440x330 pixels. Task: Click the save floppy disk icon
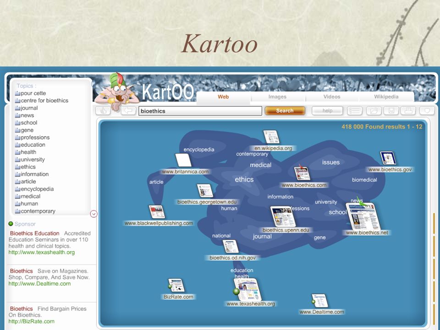(x=391, y=111)
